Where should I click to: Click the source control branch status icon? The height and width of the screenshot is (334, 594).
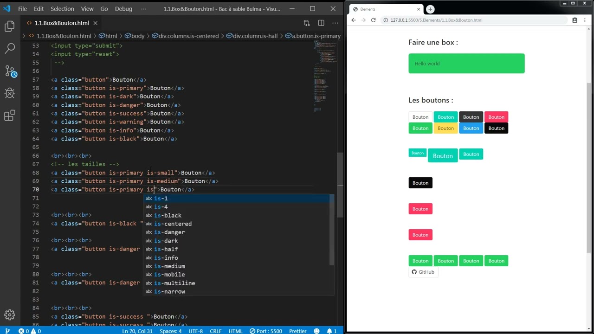click(x=7, y=331)
